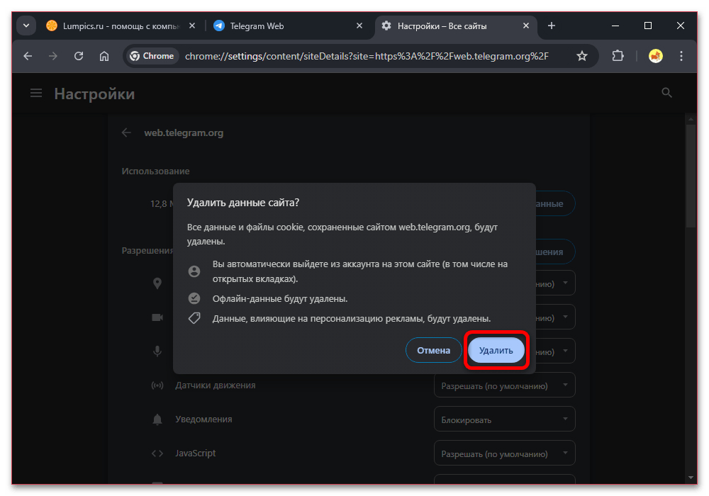
Task: Reload the page
Action: click(x=79, y=56)
